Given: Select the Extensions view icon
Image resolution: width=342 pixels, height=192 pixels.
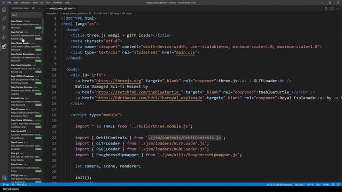Looking at the screenshot, I should (x=4, y=46).
